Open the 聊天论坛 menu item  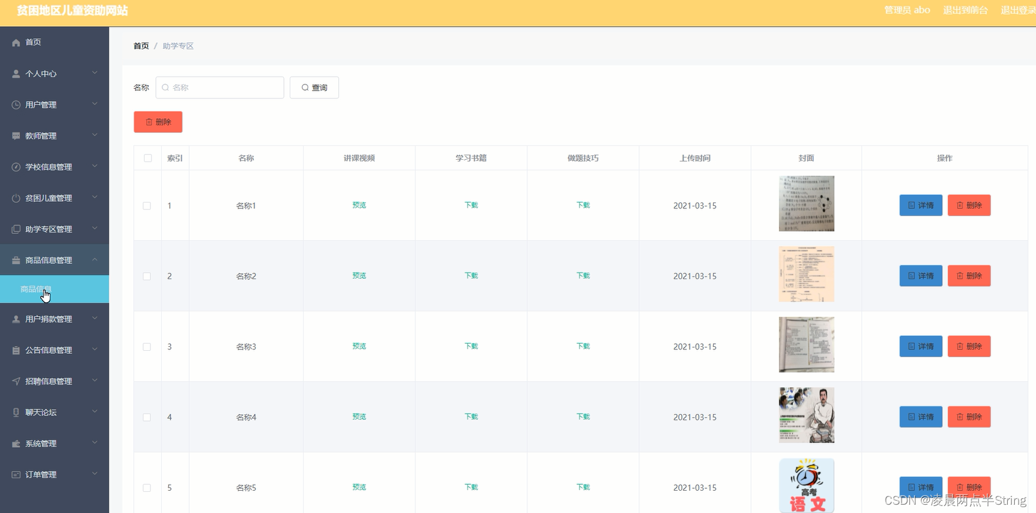pos(54,412)
